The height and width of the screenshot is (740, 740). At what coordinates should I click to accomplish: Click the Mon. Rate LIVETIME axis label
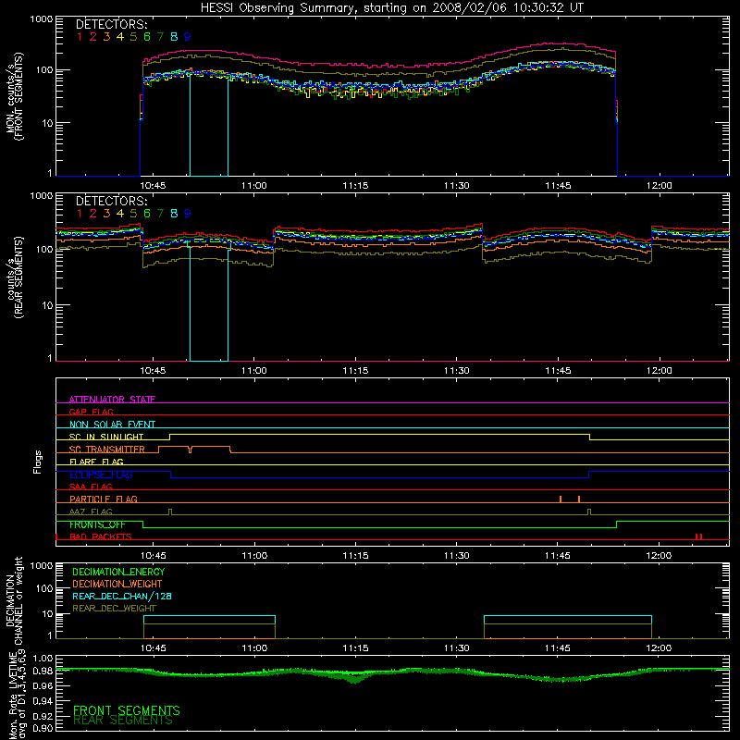[14, 694]
